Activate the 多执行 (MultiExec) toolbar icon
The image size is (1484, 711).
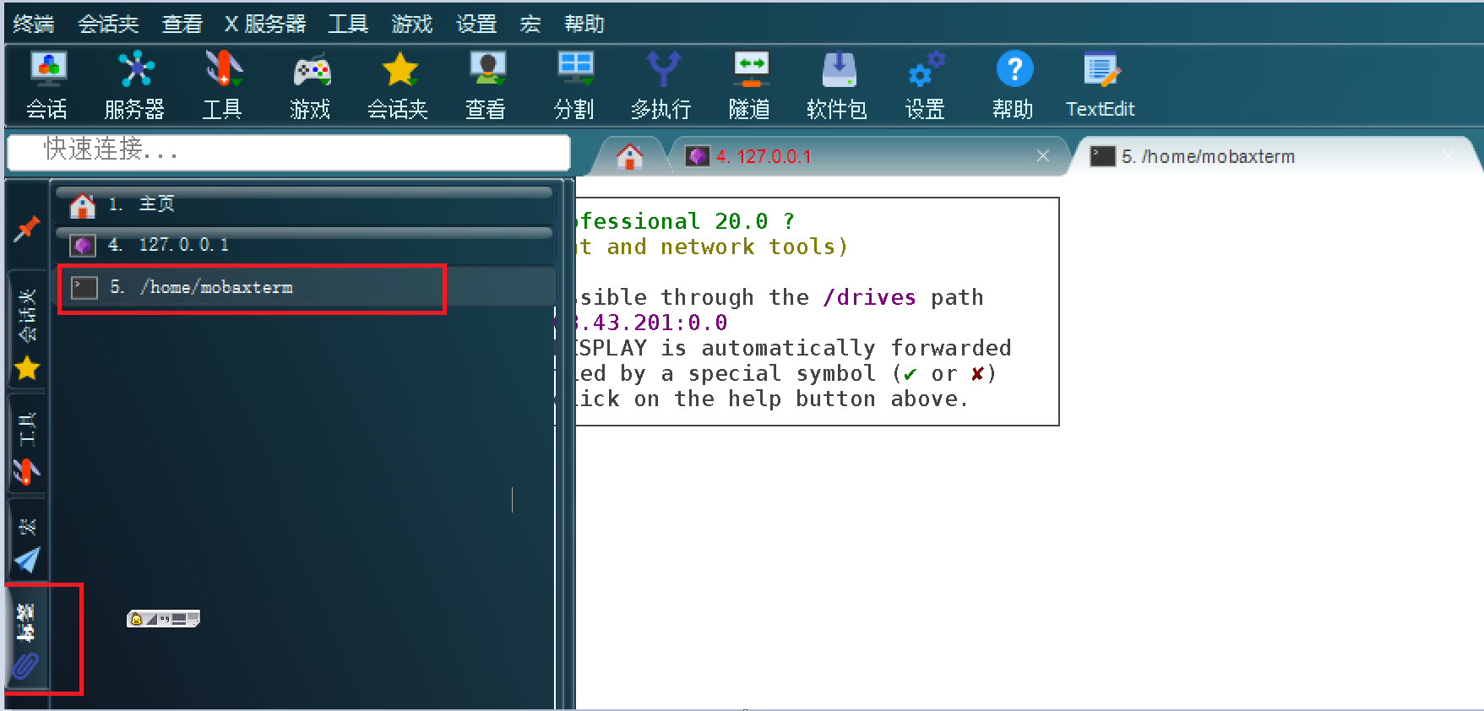(x=662, y=85)
